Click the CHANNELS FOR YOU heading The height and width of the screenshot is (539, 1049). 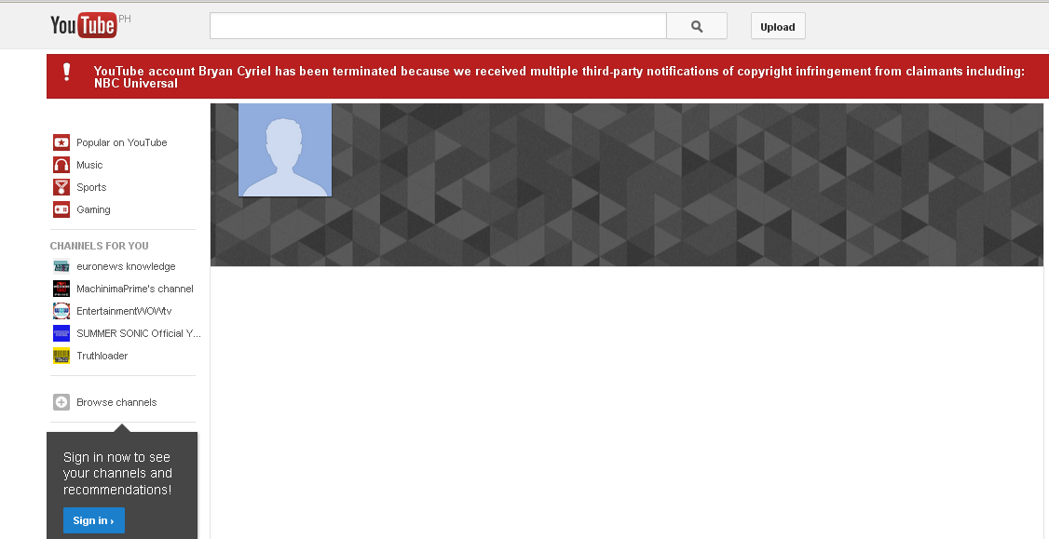[x=100, y=246]
